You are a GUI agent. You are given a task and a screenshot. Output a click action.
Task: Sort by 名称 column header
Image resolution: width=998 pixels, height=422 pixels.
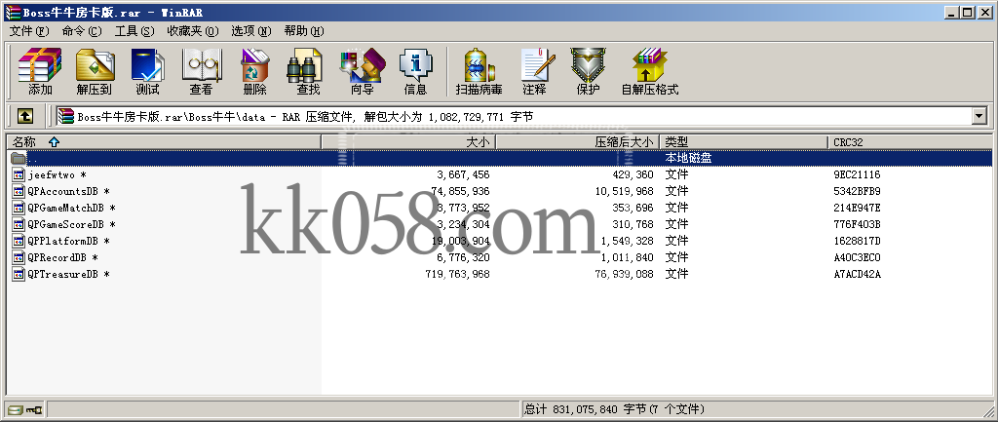[164, 142]
